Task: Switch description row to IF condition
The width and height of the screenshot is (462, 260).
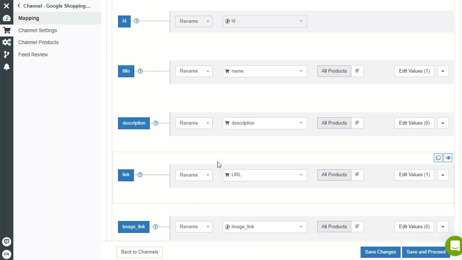Action: 357,123
